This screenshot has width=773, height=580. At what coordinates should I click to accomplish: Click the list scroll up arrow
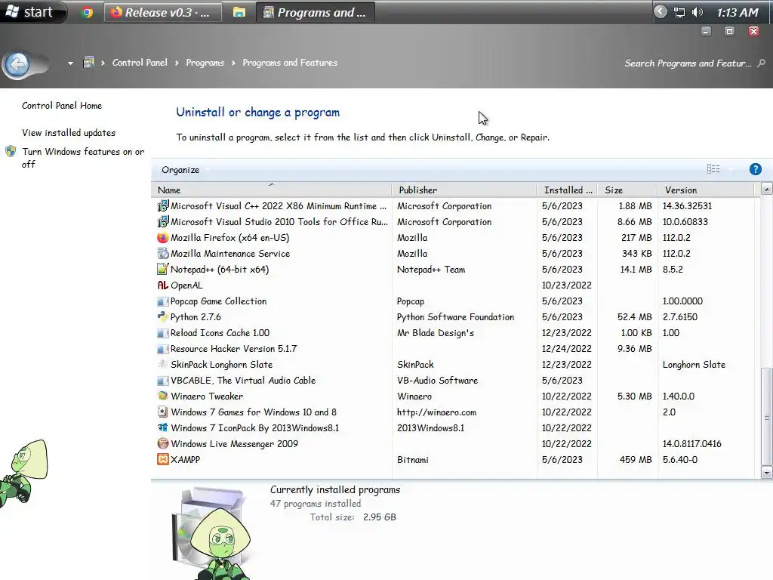pos(766,190)
